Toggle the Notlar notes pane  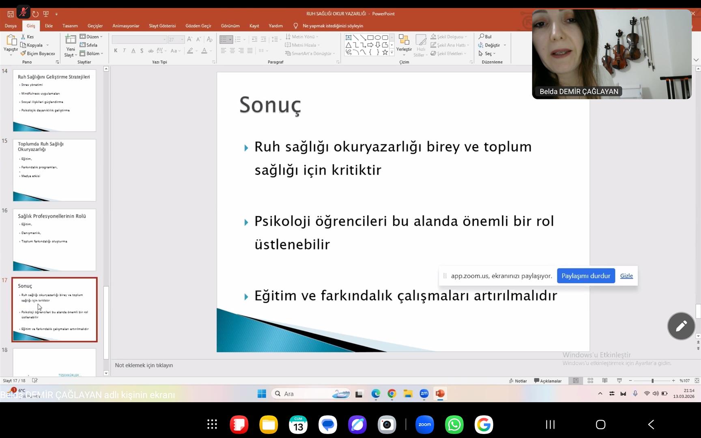[x=518, y=381]
